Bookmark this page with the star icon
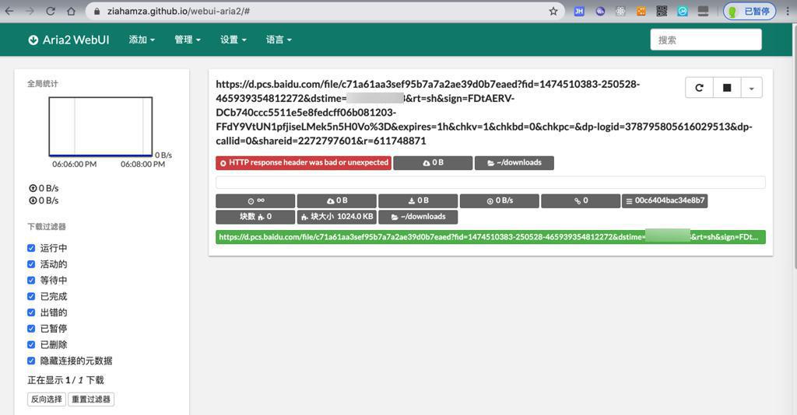 point(553,11)
